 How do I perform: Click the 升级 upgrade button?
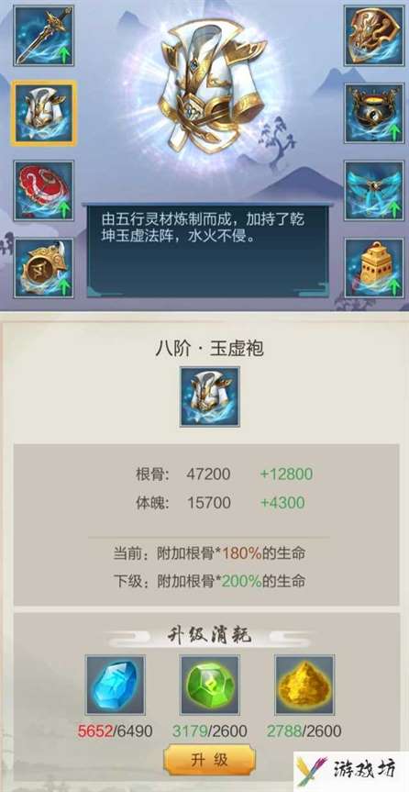(x=209, y=760)
